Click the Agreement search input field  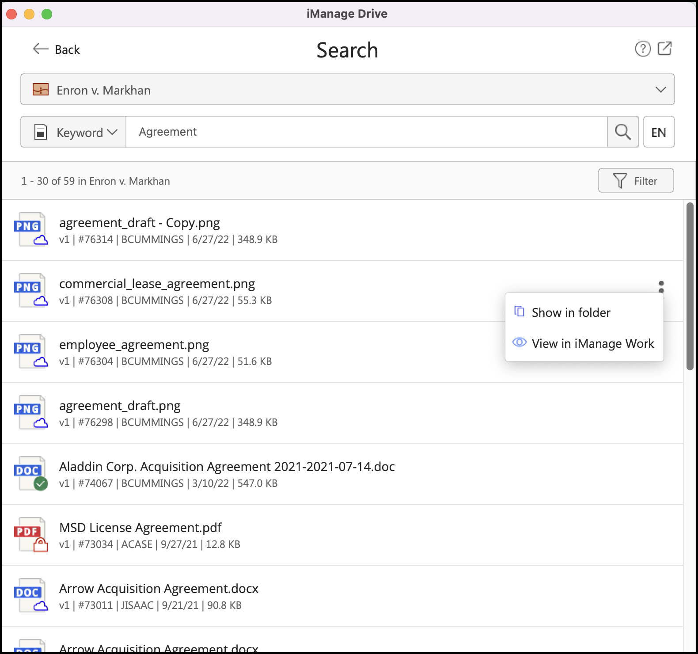tap(367, 132)
